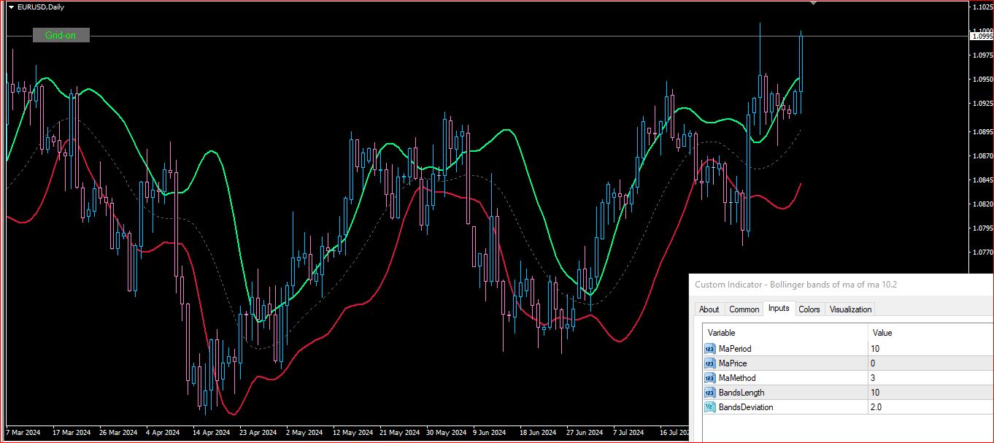
Task: Click the 1.0975 price scale label
Action: tap(982, 55)
